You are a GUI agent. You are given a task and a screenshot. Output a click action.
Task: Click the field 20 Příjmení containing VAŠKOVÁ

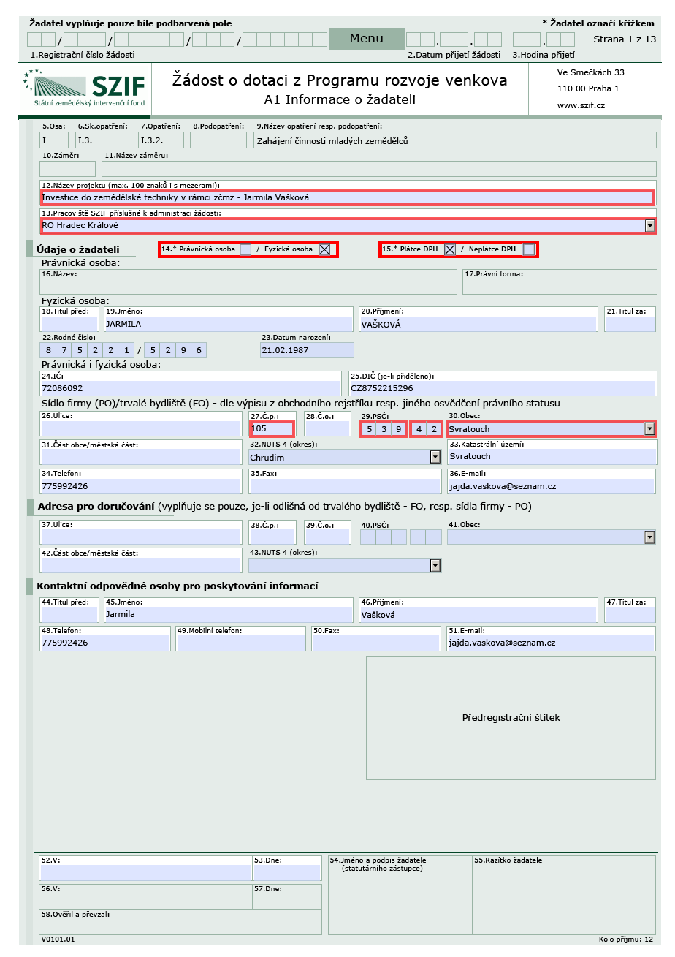click(x=479, y=323)
